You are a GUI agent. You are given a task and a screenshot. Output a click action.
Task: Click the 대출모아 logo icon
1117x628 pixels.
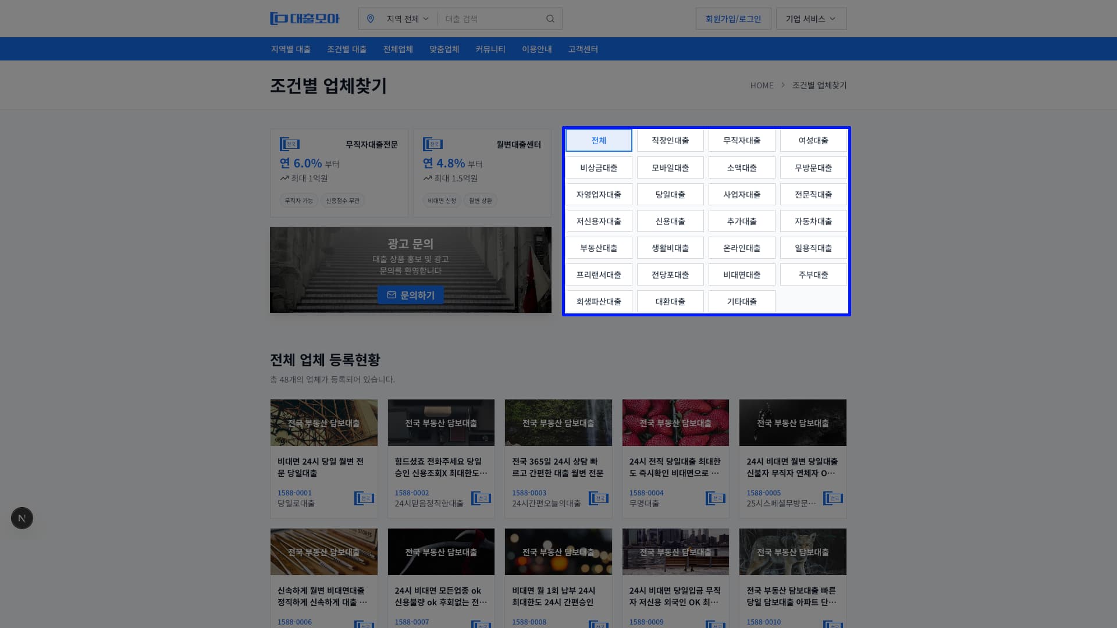pyautogui.click(x=277, y=18)
